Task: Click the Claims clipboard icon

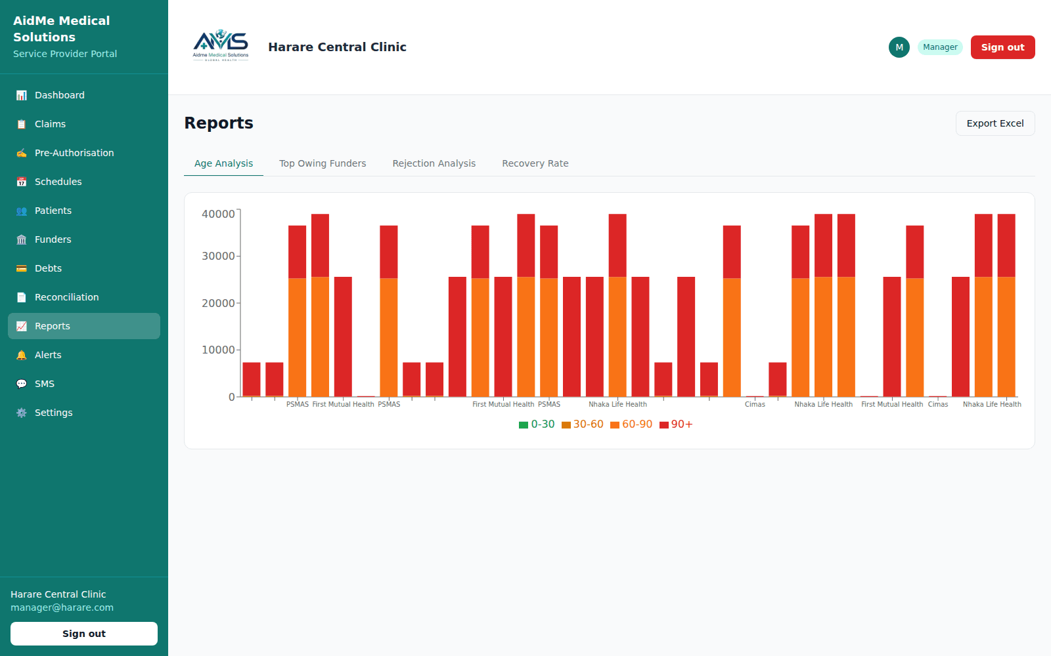Action: coord(22,124)
